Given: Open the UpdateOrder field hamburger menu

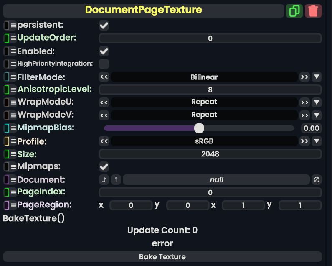Looking at the screenshot, I should (x=13, y=38).
